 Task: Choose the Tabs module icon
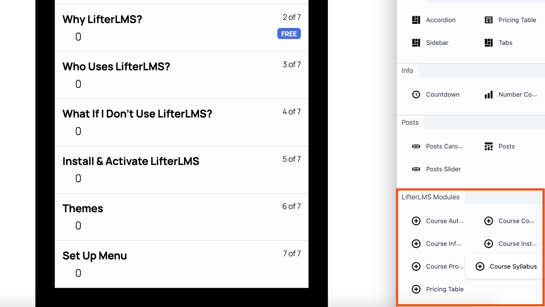coord(489,43)
